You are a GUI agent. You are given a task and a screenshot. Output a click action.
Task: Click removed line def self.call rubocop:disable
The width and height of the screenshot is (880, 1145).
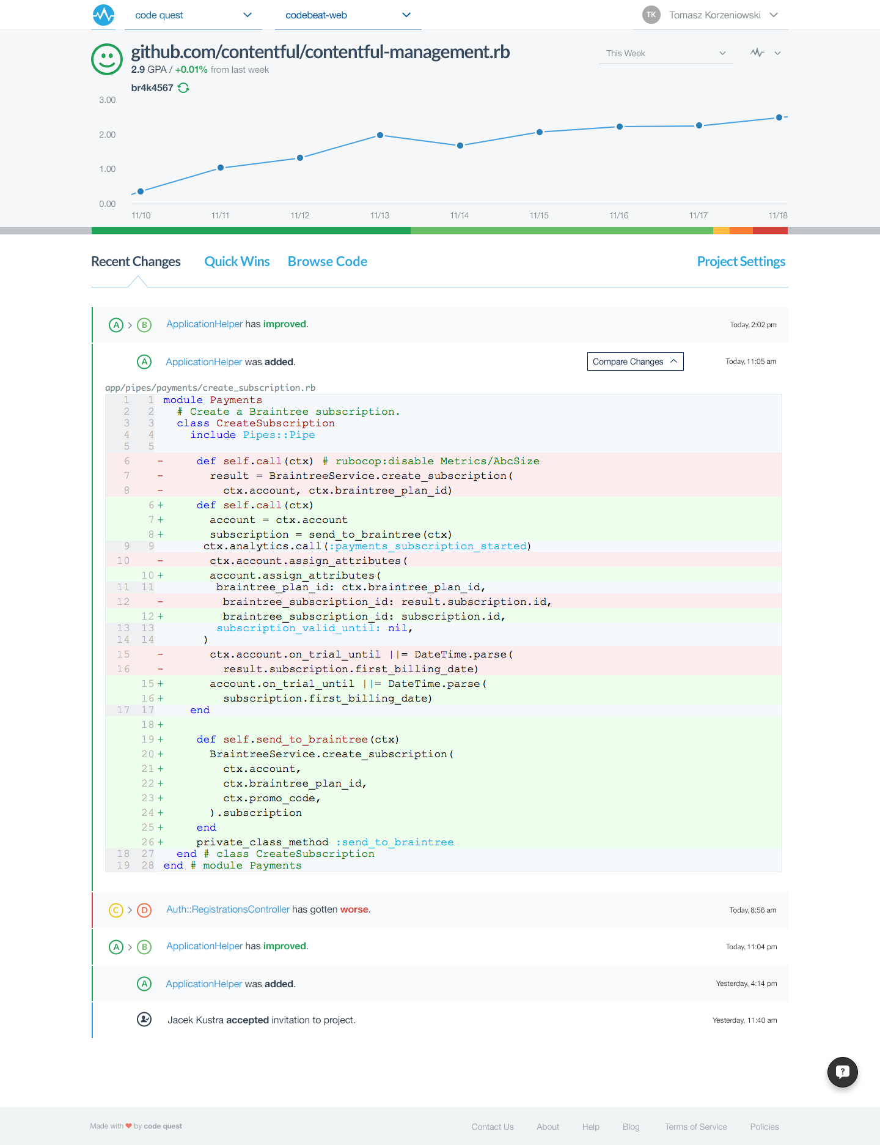444,461
